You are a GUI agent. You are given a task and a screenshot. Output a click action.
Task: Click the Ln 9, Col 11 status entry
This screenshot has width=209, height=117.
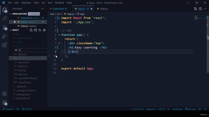[x=138, y=109]
